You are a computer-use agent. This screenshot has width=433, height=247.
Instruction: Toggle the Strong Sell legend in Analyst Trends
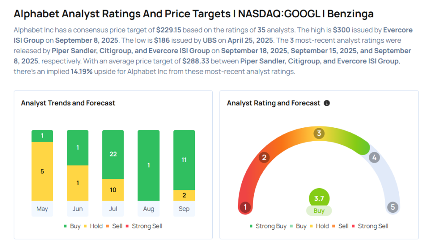pyautogui.click(x=144, y=226)
